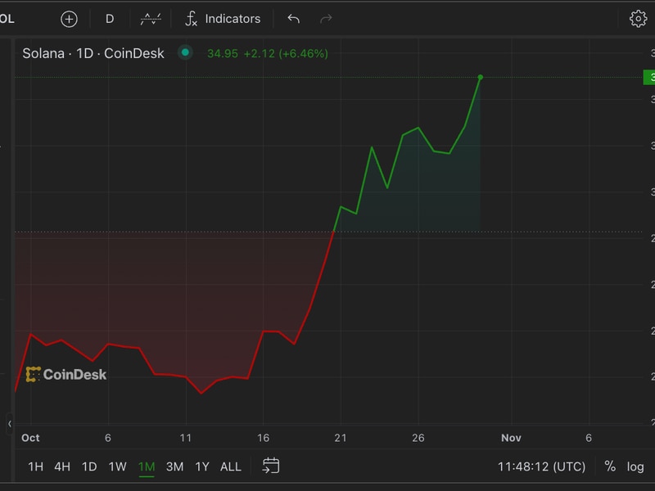Open chart settings gear icon

638,19
